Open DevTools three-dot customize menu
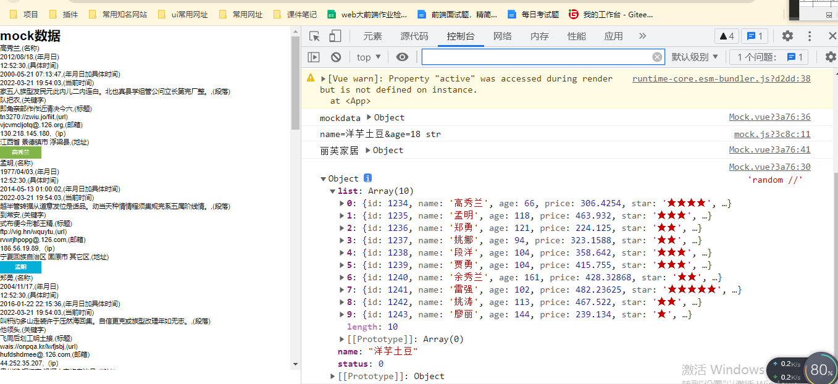The image size is (838, 384). click(x=810, y=36)
